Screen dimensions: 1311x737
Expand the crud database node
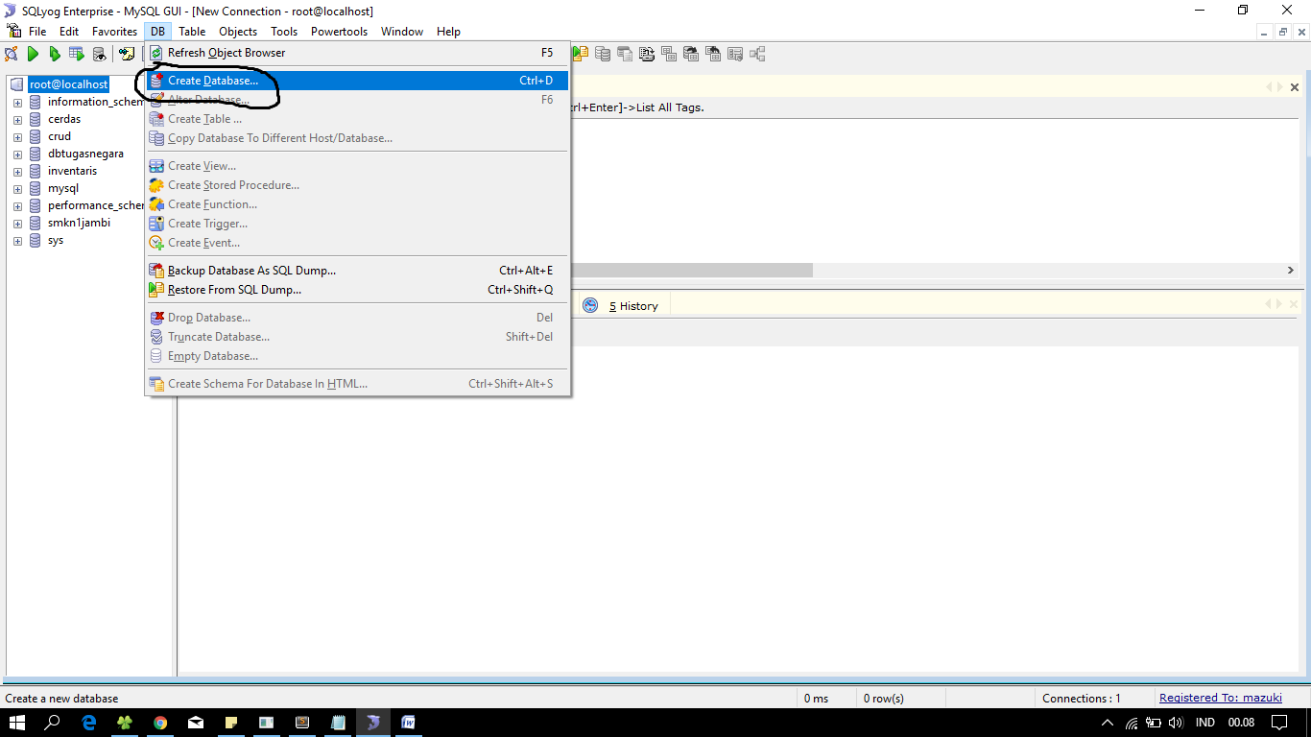(x=17, y=137)
